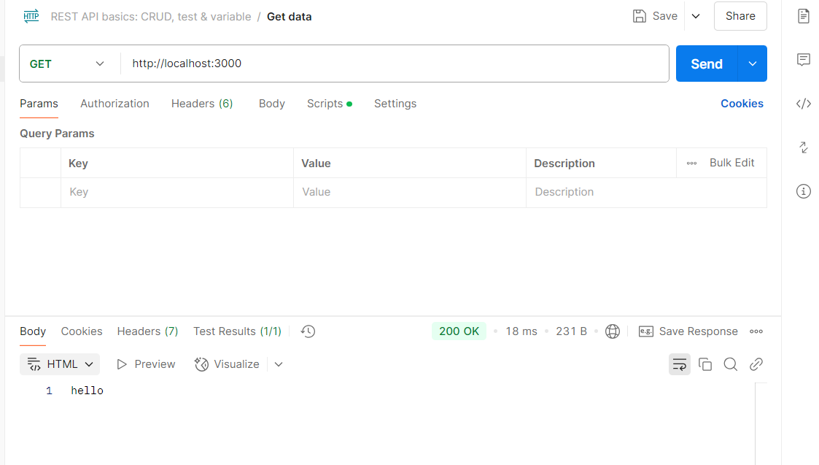This screenshot has width=819, height=465.
Task: Toggle the wrap lines icon
Action: (x=679, y=364)
